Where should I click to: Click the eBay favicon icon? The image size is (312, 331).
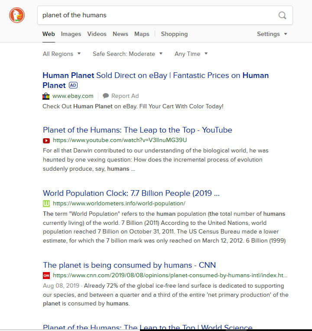coord(46,96)
